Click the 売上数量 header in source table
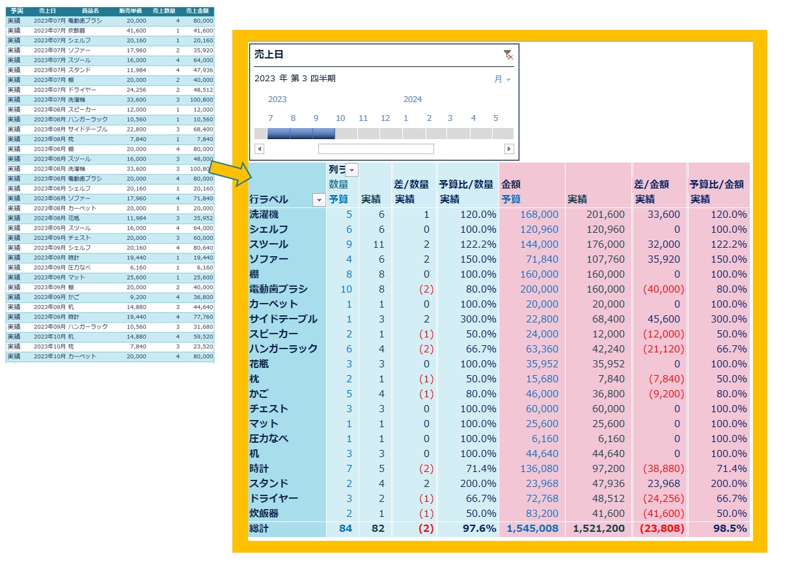 click(x=163, y=11)
